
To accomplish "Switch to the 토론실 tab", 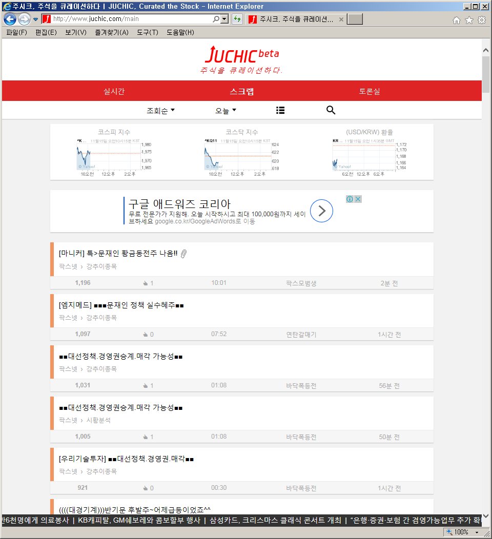I will (370, 91).
